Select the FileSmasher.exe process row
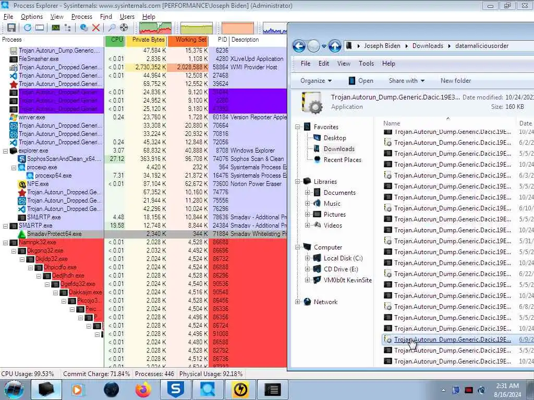 143,59
